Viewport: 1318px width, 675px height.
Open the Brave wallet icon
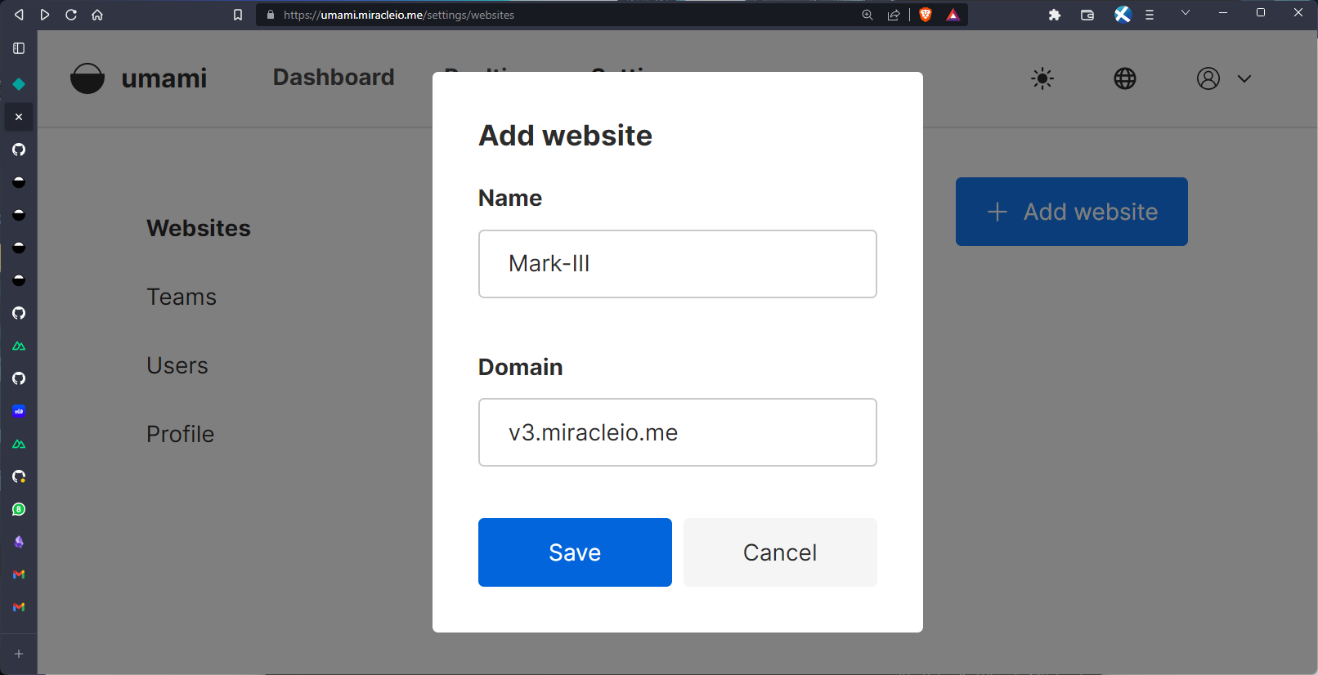tap(1087, 15)
